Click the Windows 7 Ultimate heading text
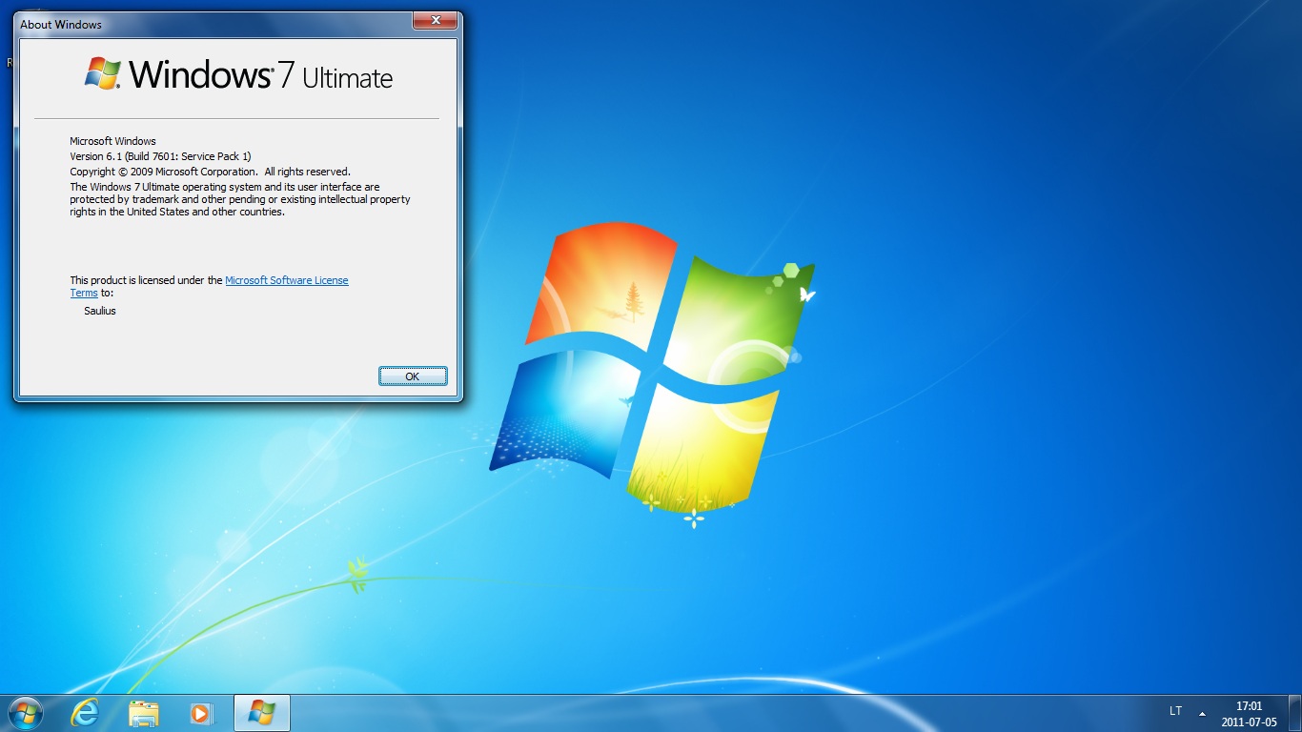The width and height of the screenshot is (1302, 732). (x=260, y=75)
